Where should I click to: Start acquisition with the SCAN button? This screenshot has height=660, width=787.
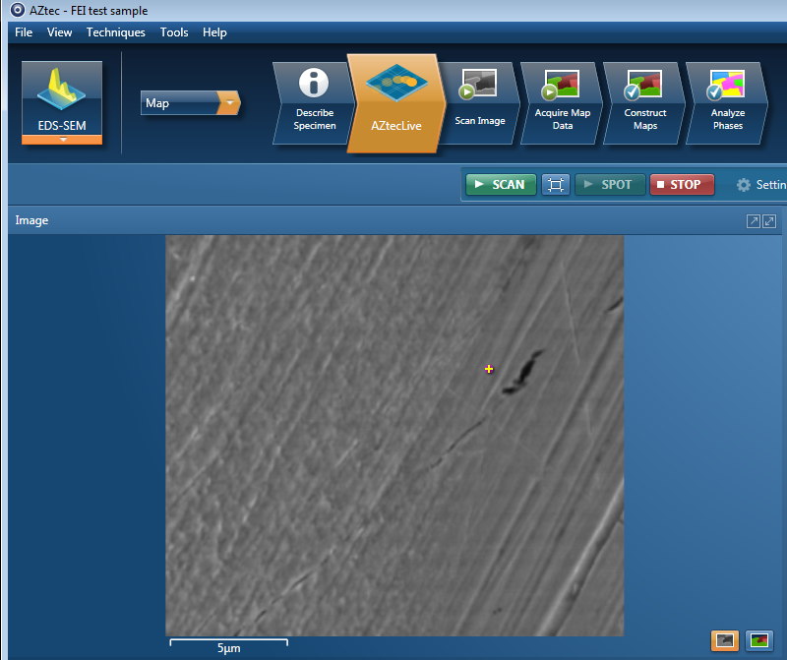[501, 185]
